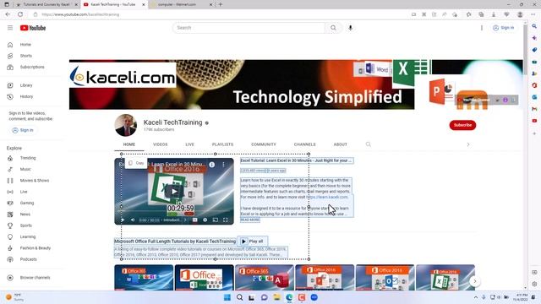Open File Explorer from taskbar

(x=276, y=297)
